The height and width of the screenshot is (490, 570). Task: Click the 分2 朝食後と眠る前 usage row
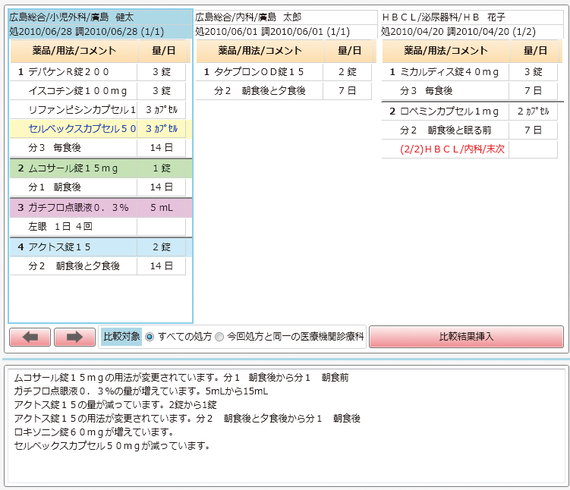(470, 130)
